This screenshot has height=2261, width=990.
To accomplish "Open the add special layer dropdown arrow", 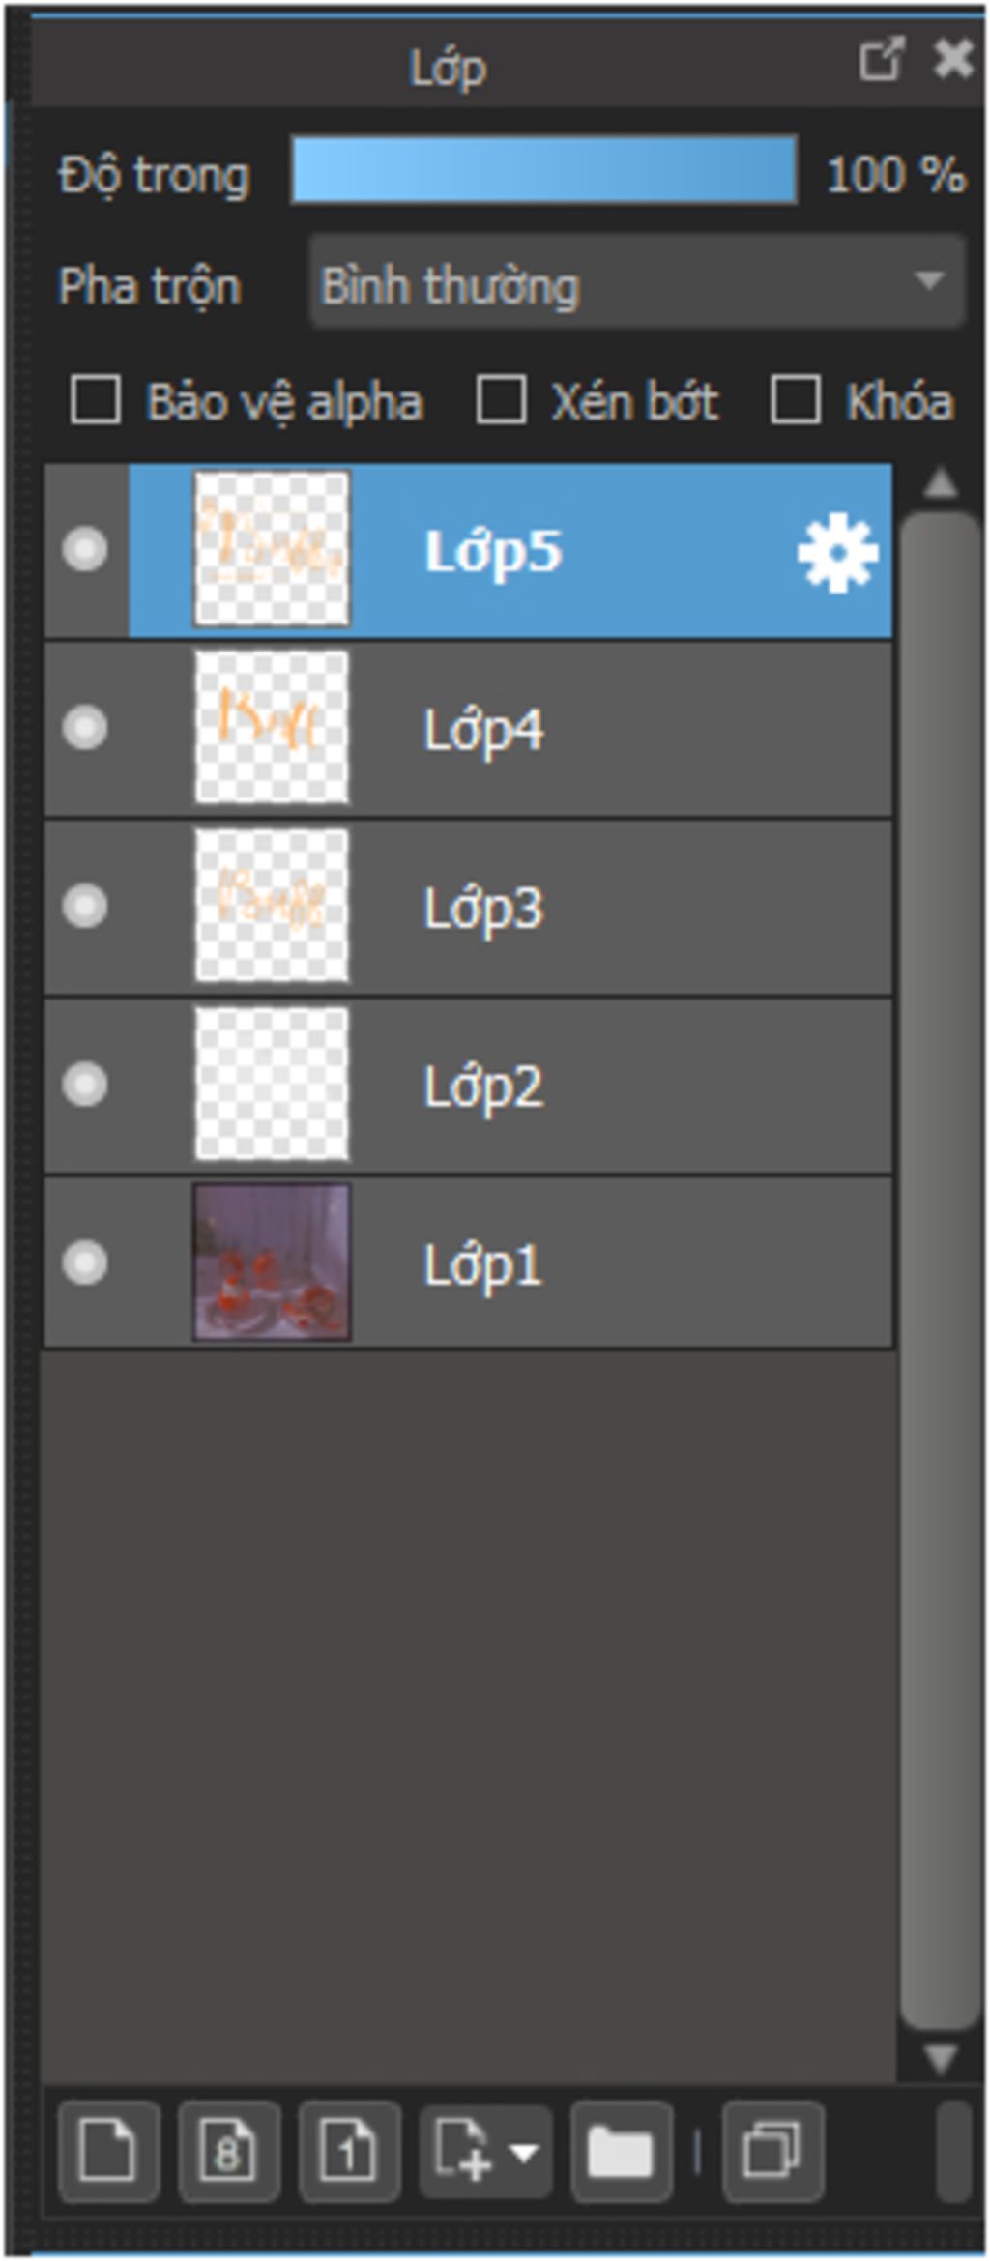I will click(524, 2153).
